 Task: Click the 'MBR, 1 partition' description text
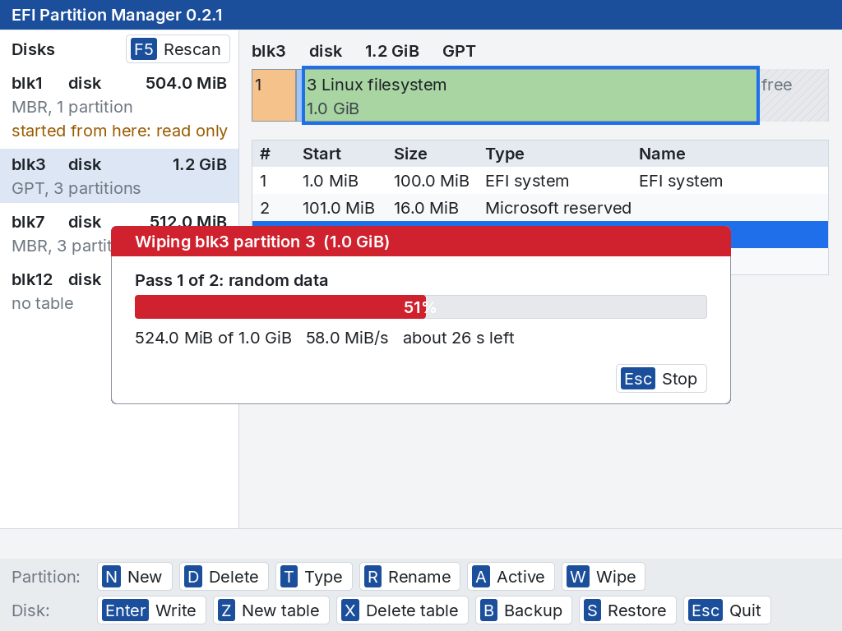72,108
